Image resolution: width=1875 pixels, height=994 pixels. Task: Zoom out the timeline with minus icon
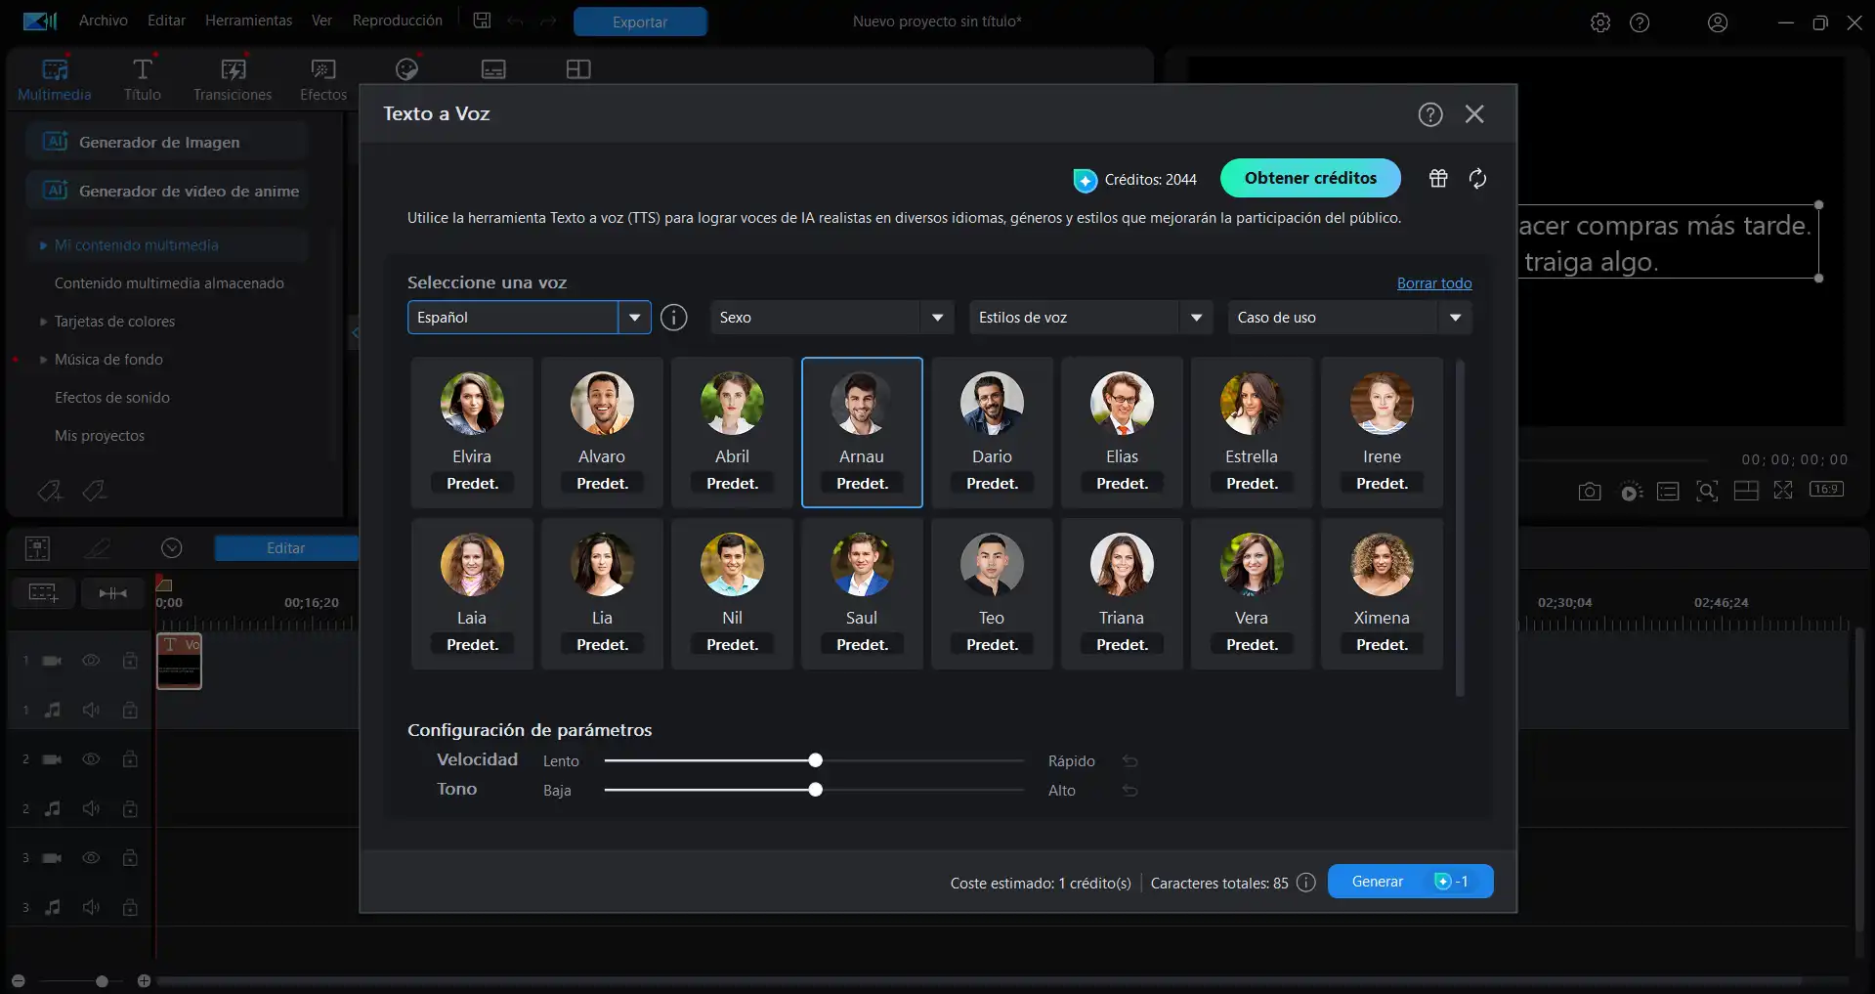coord(18,980)
